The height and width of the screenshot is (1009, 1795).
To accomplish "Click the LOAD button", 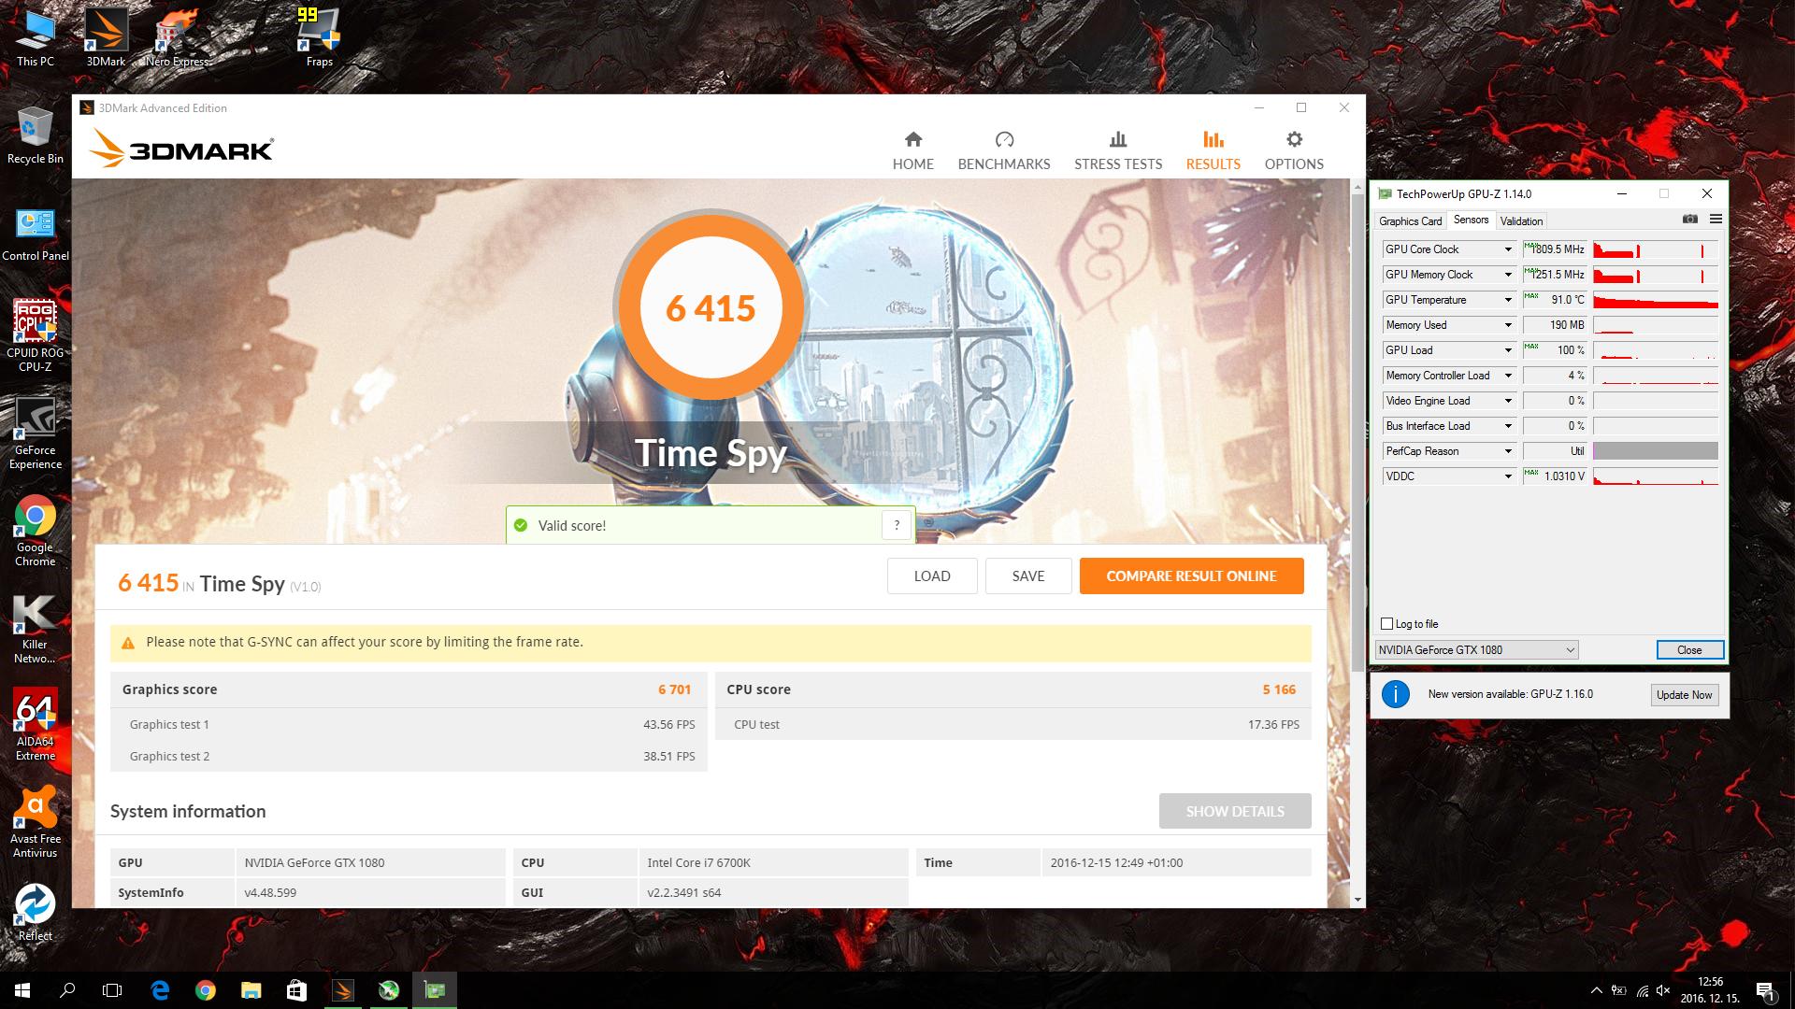I will [x=932, y=576].
